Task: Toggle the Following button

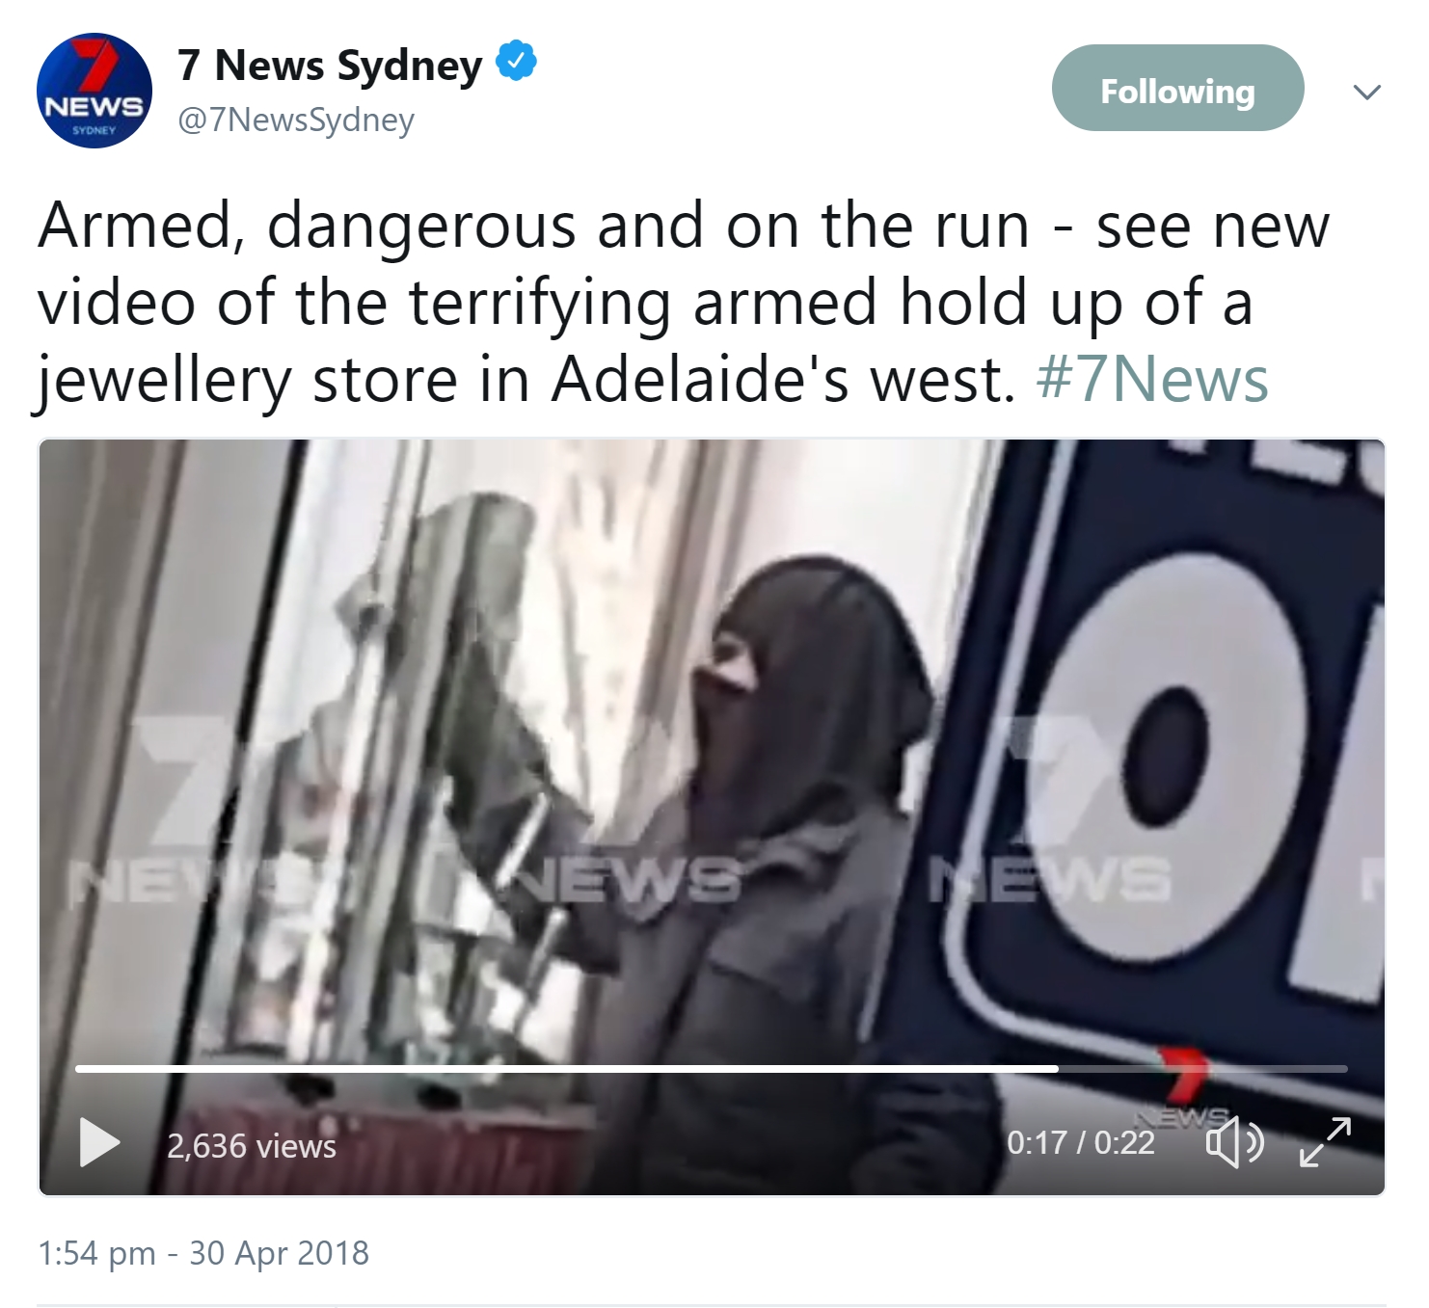Action: 1177,88
